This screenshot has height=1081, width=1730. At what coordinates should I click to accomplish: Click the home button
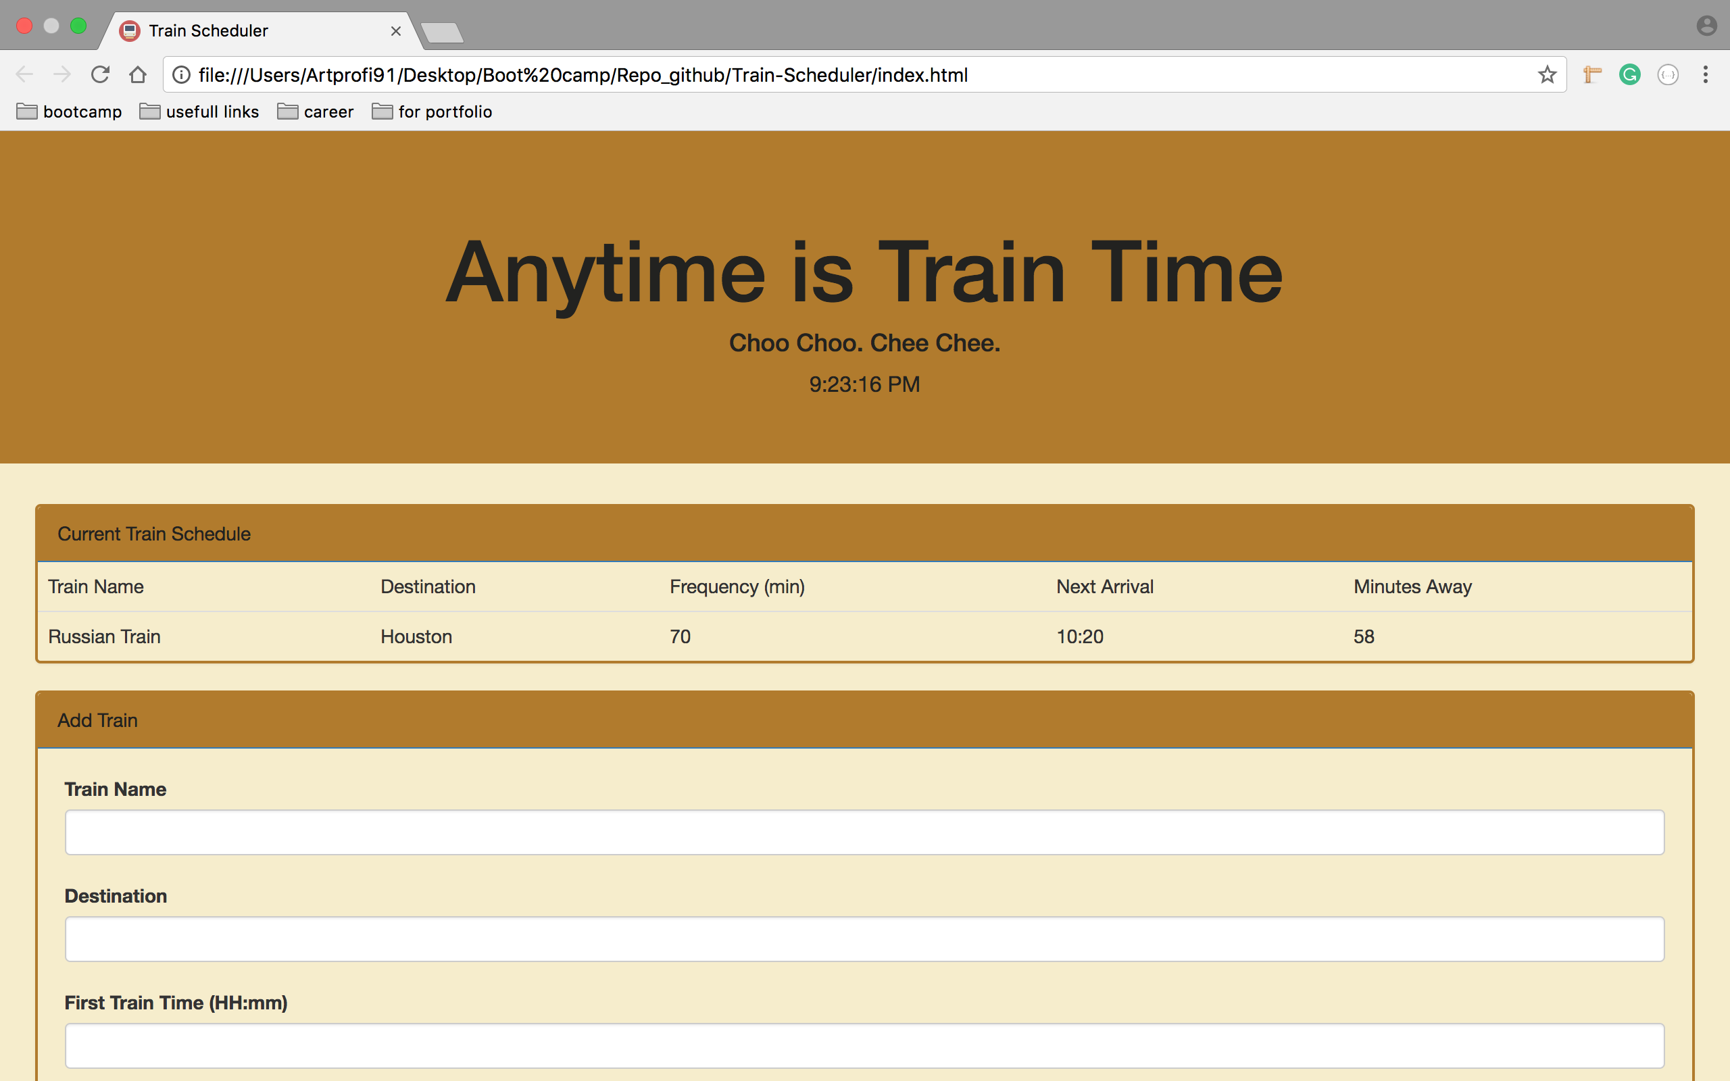pyautogui.click(x=138, y=74)
